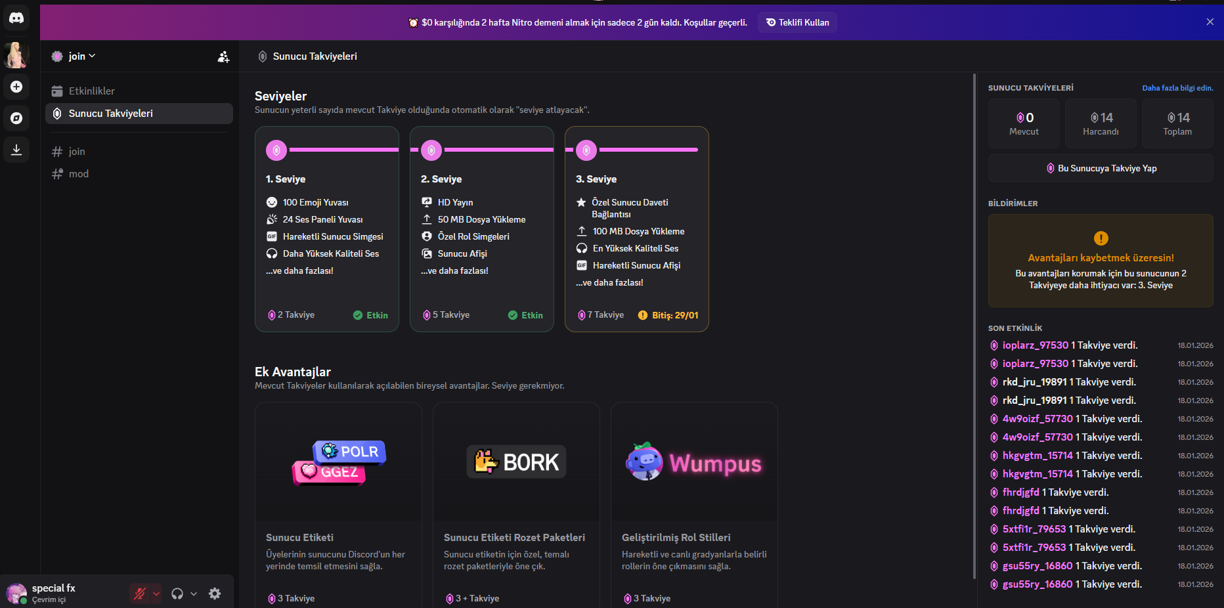Open the special fx user profile panel
Screen dimensions: 1224x608
(x=64, y=593)
